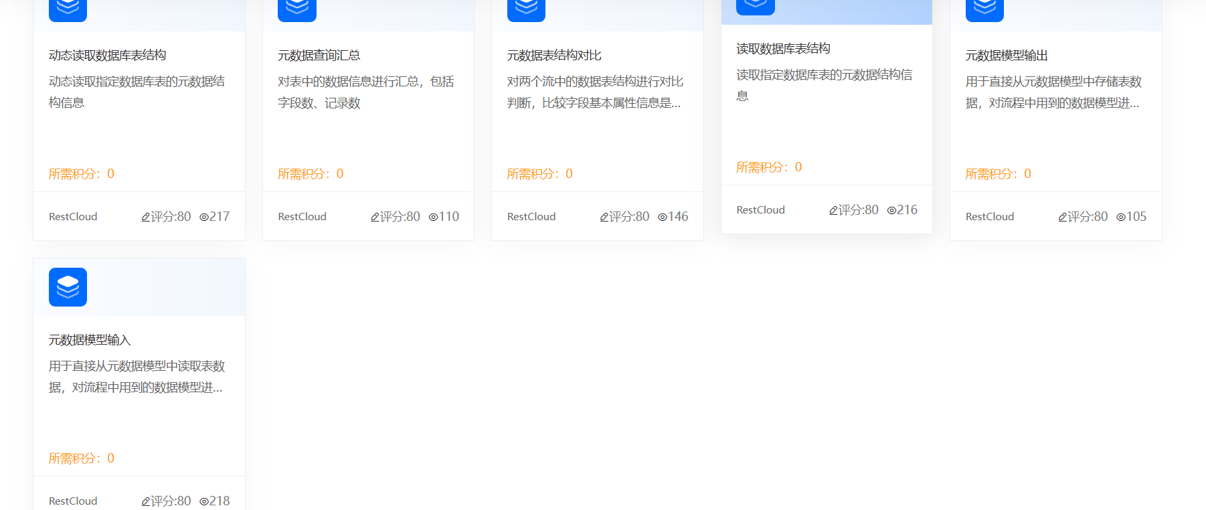Screen dimensions: 1206x510
Task: Click 所需积分: 0 on 元数据模型输出 card
Action: [999, 174]
